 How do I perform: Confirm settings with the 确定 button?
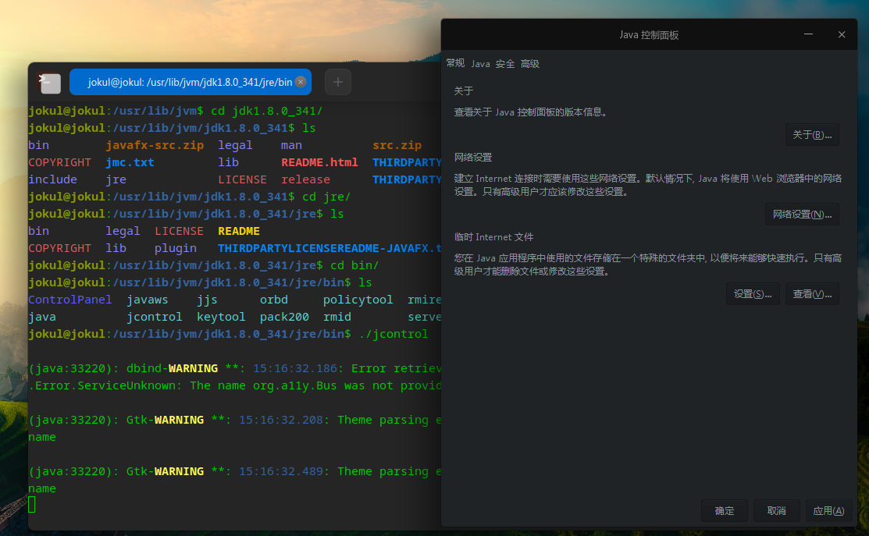point(723,510)
